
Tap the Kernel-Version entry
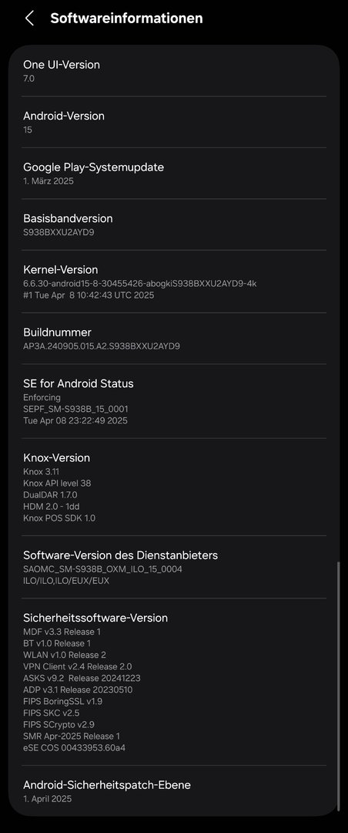[x=174, y=282]
